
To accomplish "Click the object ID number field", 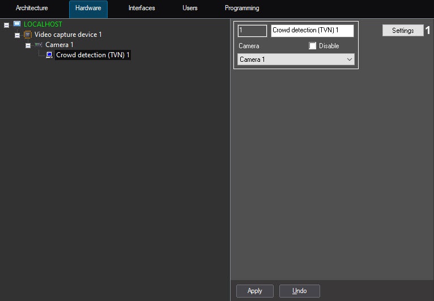I will tap(252, 31).
